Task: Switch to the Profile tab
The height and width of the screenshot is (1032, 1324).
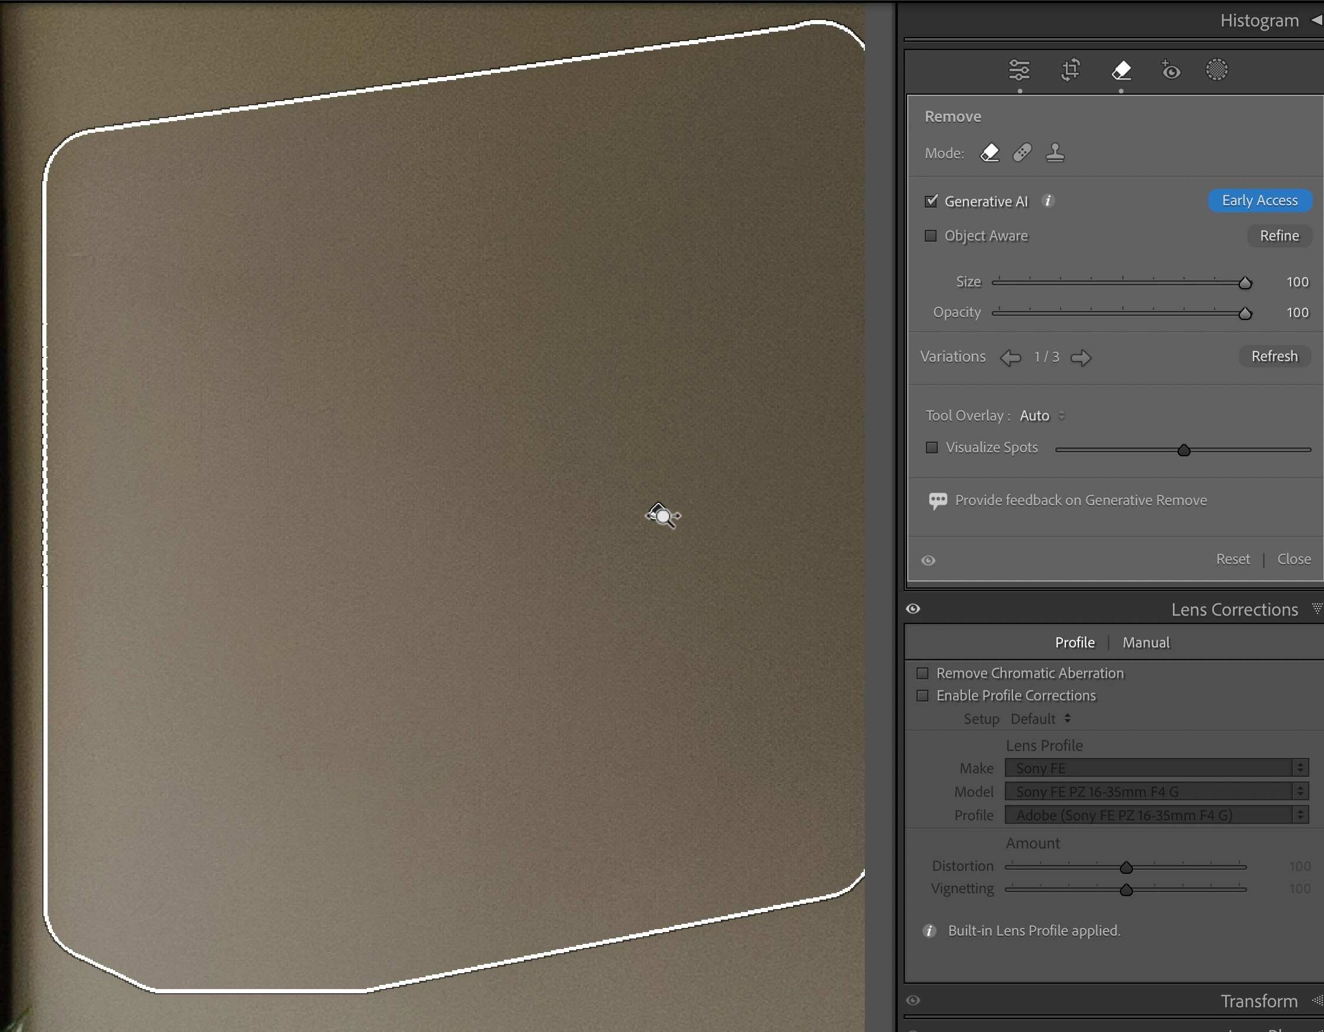Action: 1074,642
